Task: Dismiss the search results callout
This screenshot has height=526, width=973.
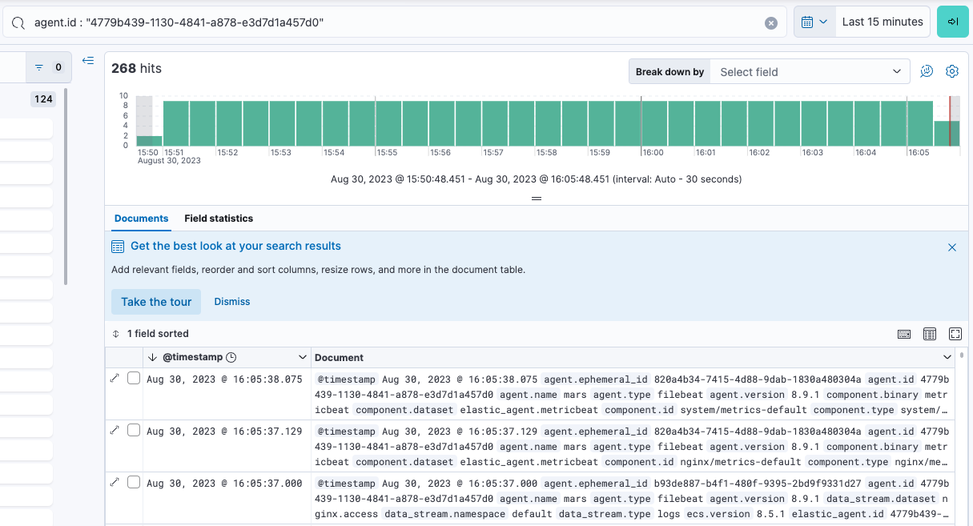Action: 952,247
